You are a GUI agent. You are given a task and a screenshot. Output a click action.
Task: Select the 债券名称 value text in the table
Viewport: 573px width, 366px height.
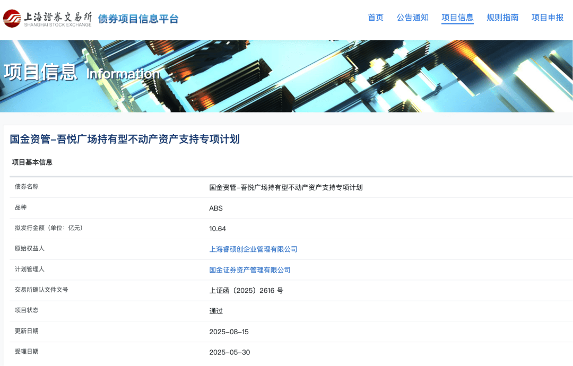coord(286,187)
